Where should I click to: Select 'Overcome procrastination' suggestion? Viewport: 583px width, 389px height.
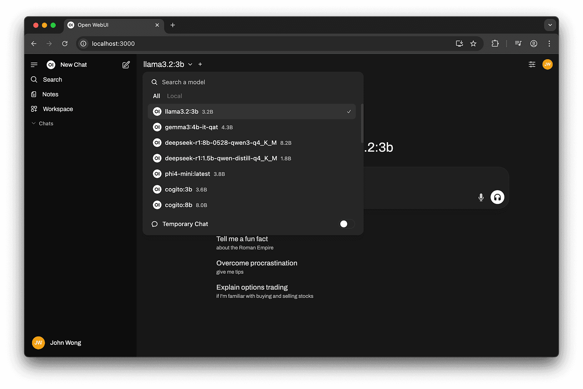[x=257, y=267]
